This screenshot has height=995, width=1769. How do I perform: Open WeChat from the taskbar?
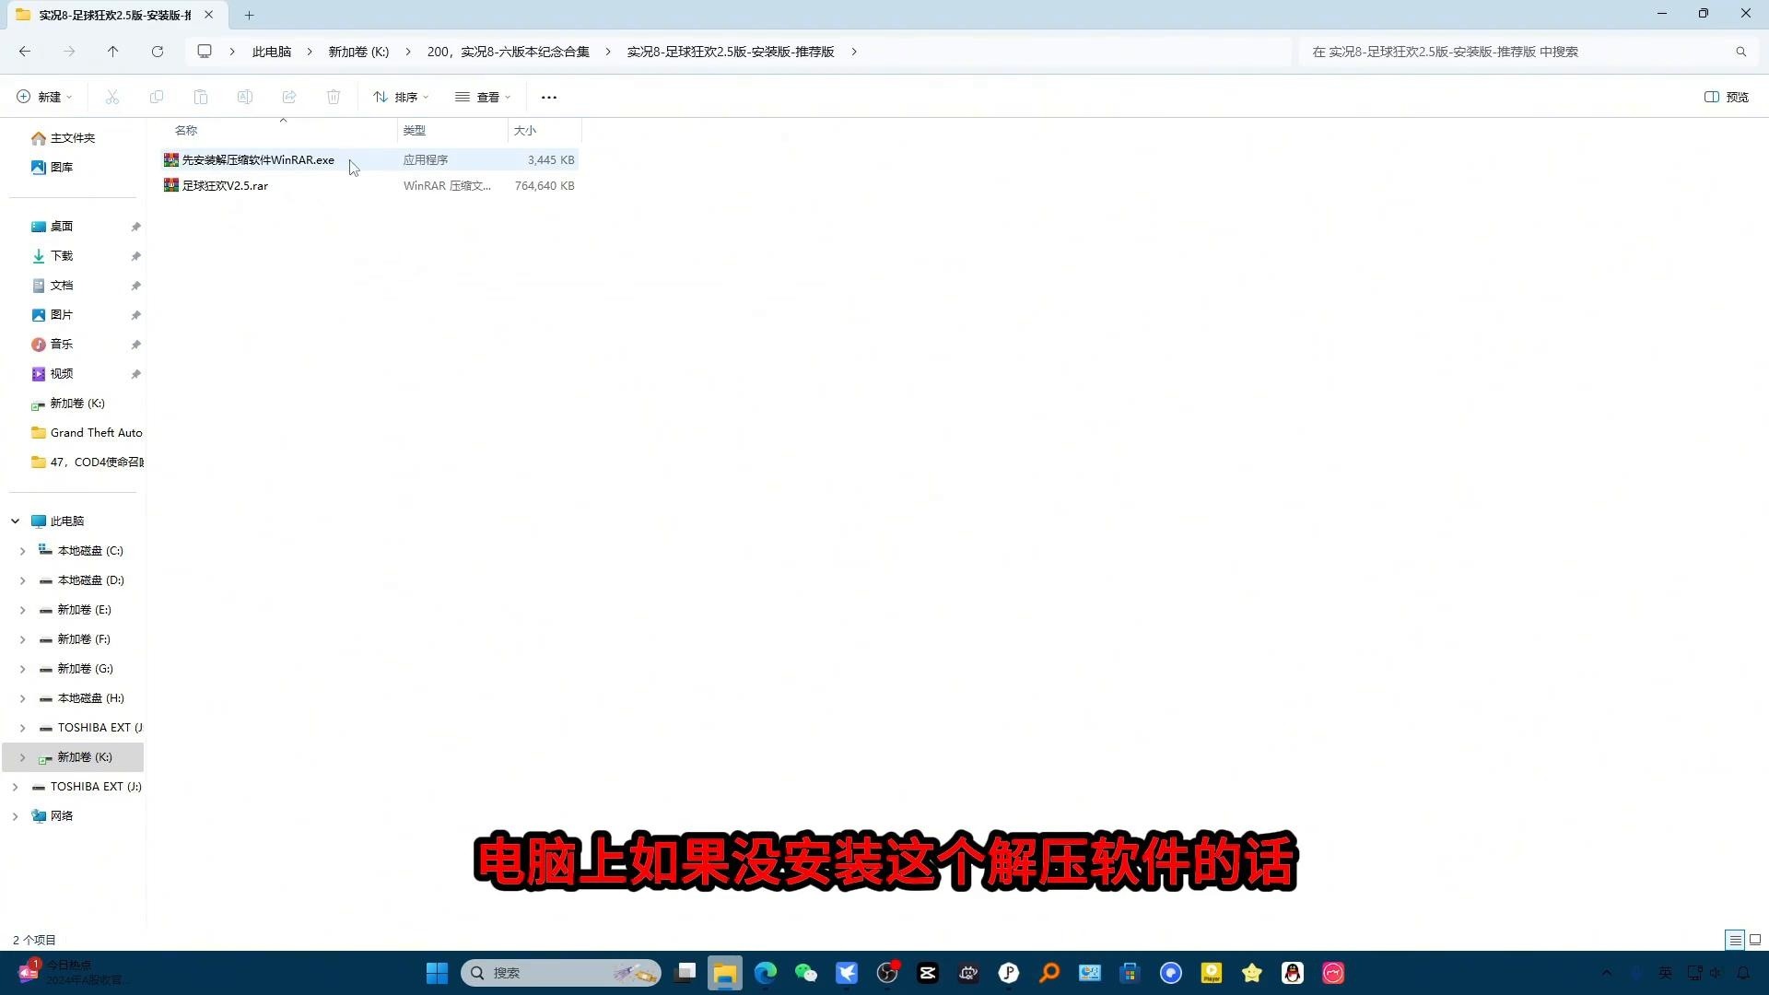coord(806,973)
